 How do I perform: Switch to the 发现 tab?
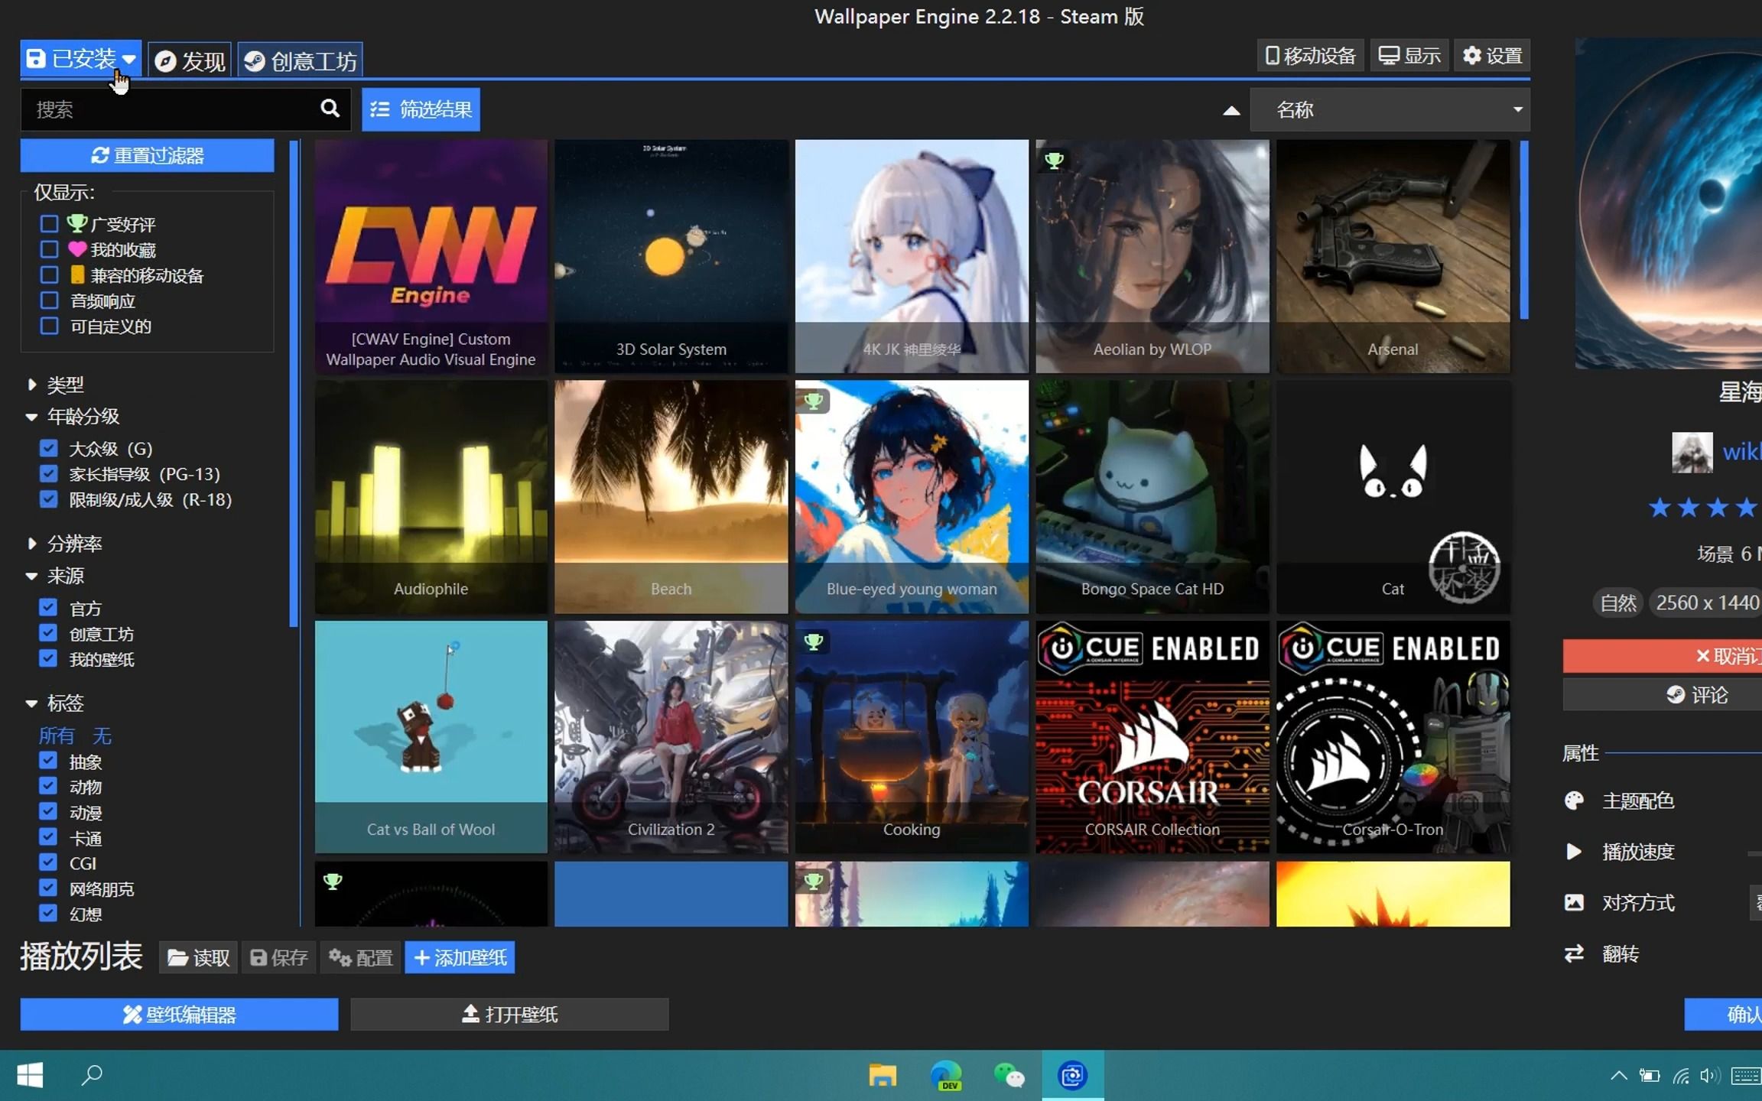[x=190, y=60]
